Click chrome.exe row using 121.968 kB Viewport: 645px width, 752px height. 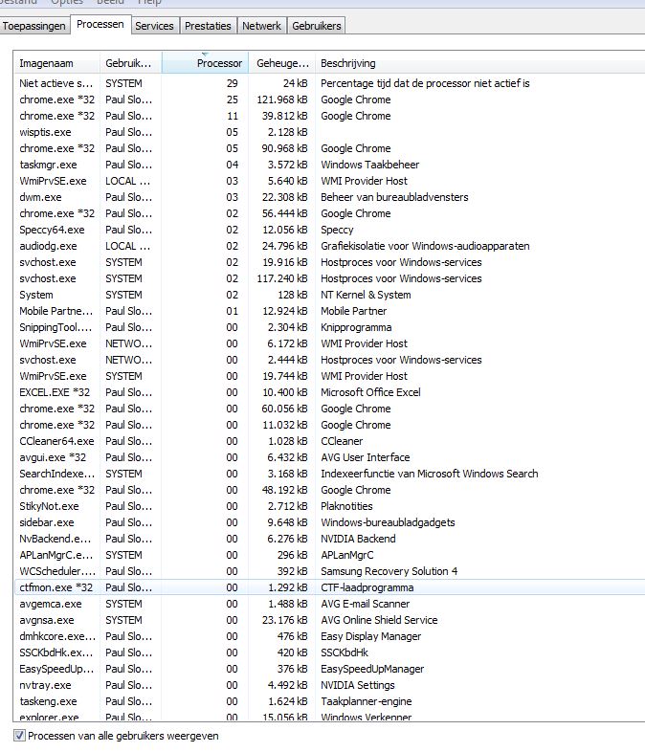click(329, 100)
